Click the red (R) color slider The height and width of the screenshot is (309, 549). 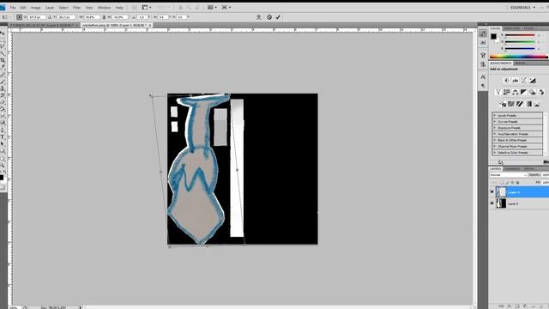[520, 35]
